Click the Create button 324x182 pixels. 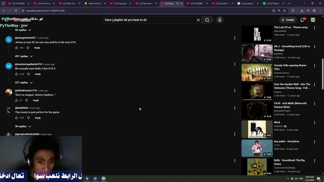click(x=288, y=20)
